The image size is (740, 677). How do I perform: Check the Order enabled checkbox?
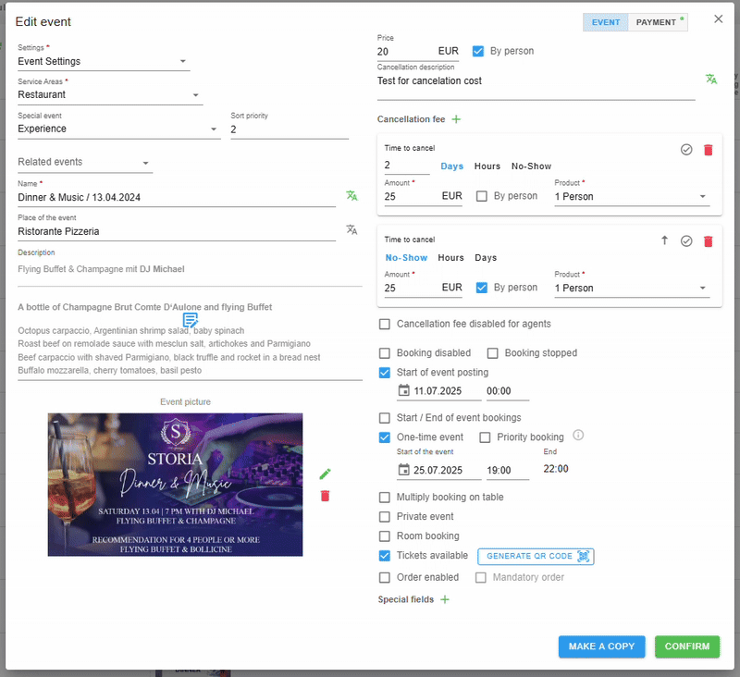click(x=385, y=577)
